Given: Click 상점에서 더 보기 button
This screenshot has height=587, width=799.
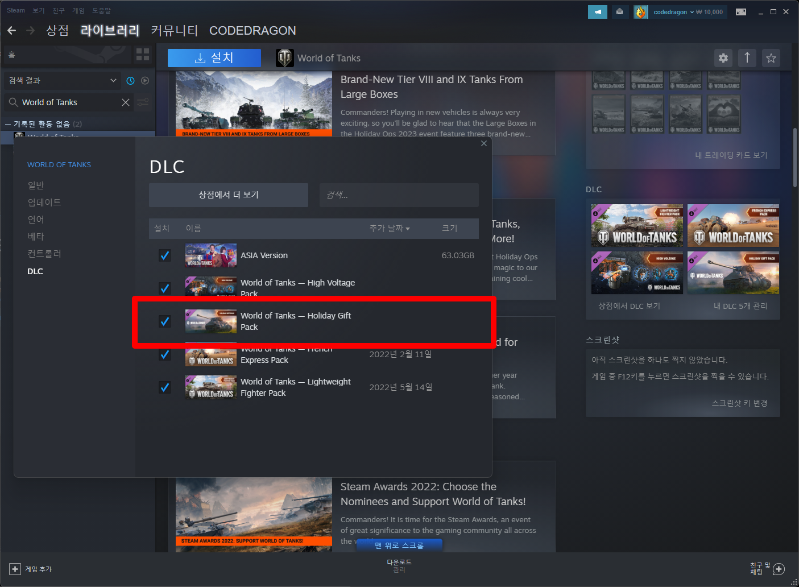Looking at the screenshot, I should [x=229, y=195].
